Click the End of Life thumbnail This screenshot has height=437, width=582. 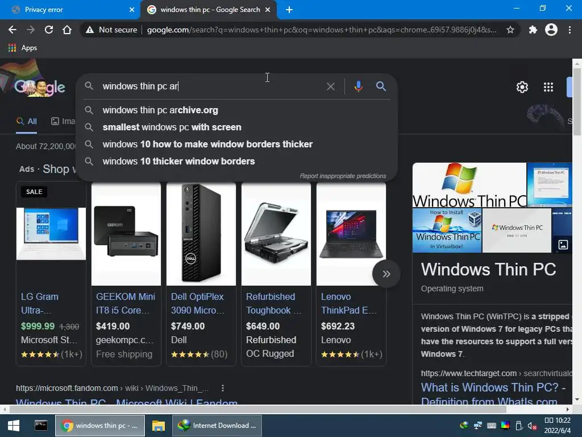click(x=517, y=230)
